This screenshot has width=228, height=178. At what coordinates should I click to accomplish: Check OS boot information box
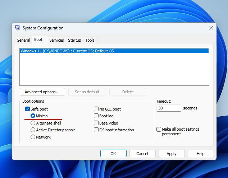click(96, 130)
